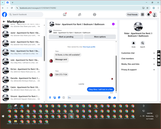Open Darcella's apartment conversation
The width and height of the screenshot is (161, 129).
(x=22, y=79)
